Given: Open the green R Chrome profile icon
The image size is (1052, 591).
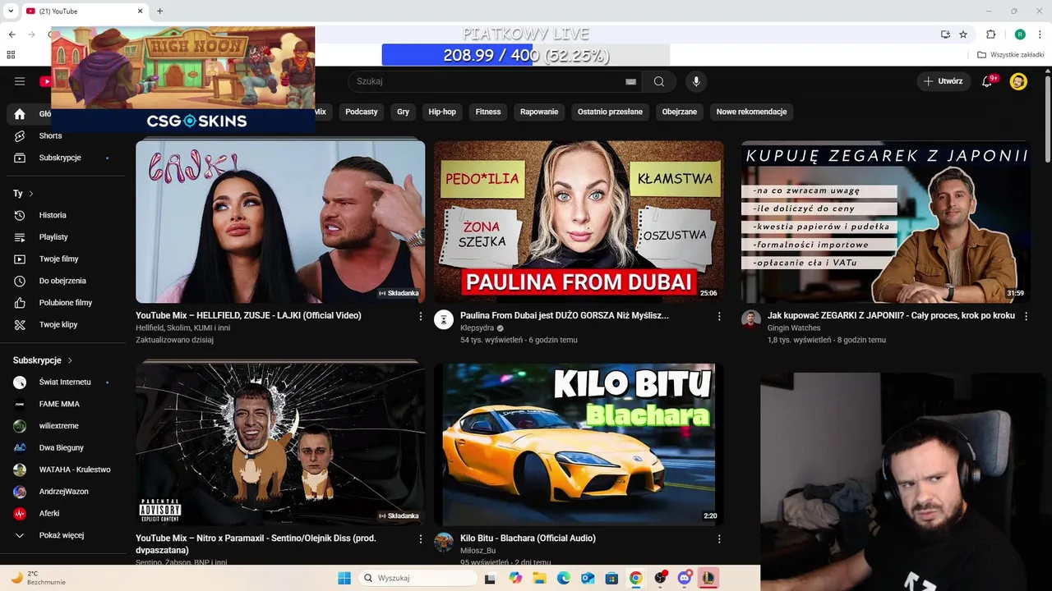Looking at the screenshot, I should click(1020, 34).
